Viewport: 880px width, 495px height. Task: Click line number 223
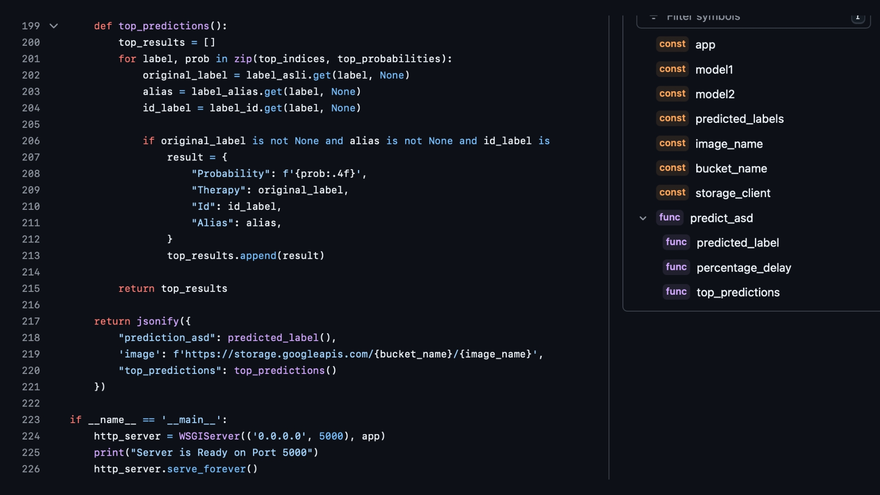(x=31, y=420)
